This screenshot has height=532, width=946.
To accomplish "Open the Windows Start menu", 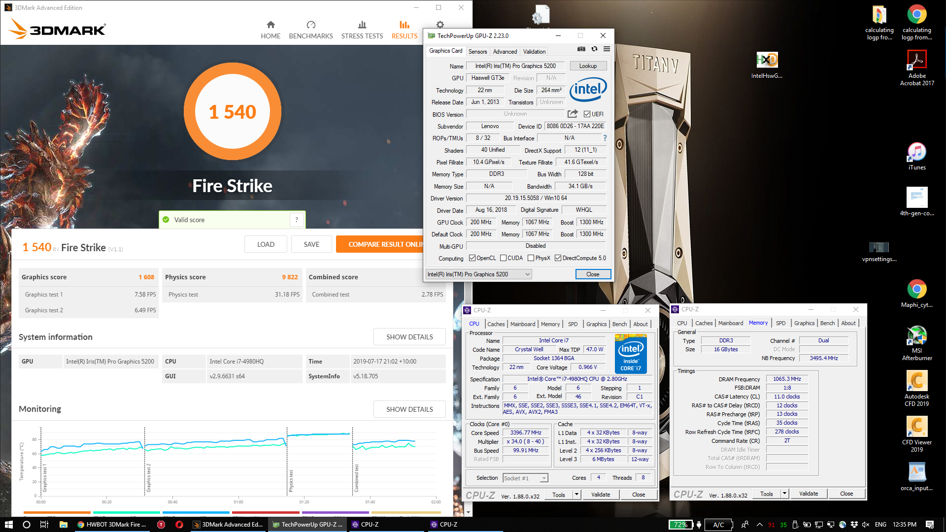I will click(8, 525).
